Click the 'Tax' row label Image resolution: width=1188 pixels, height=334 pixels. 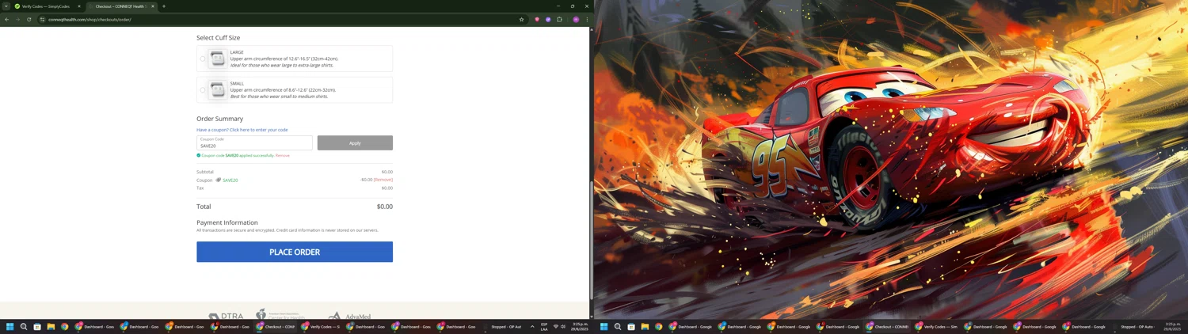(x=200, y=188)
